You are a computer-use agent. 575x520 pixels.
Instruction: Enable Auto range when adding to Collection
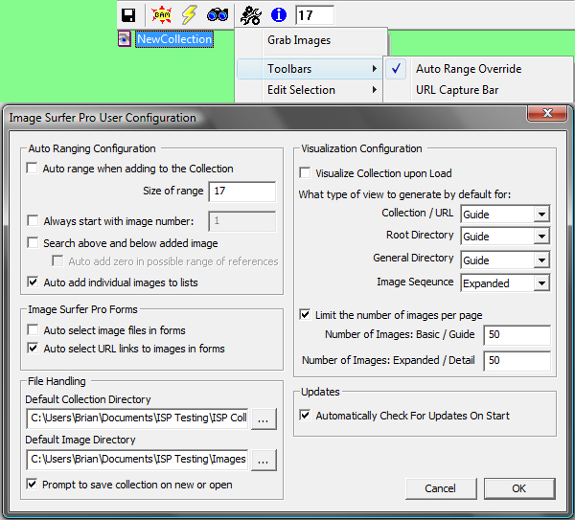[x=33, y=169]
